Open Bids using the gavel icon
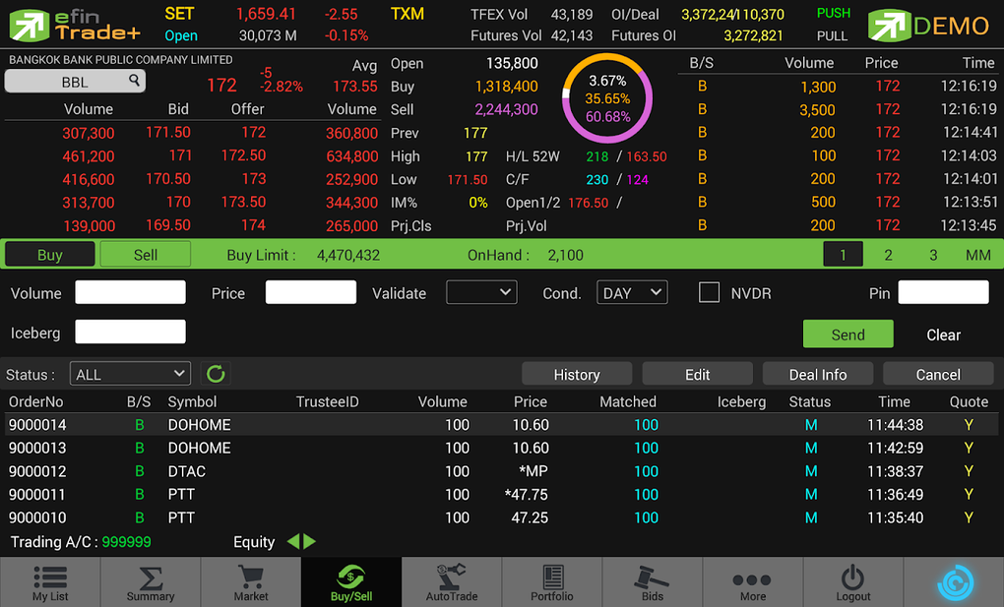This screenshot has width=1004, height=607. click(x=652, y=581)
